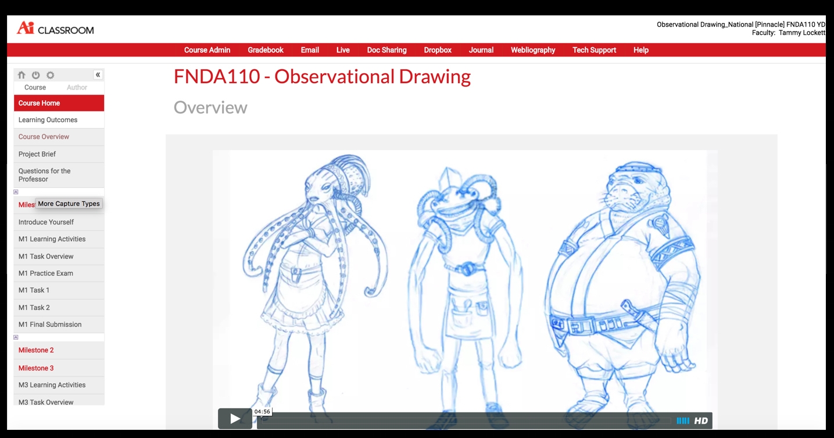Toggle HD video quality
834x438 pixels.
(701, 421)
